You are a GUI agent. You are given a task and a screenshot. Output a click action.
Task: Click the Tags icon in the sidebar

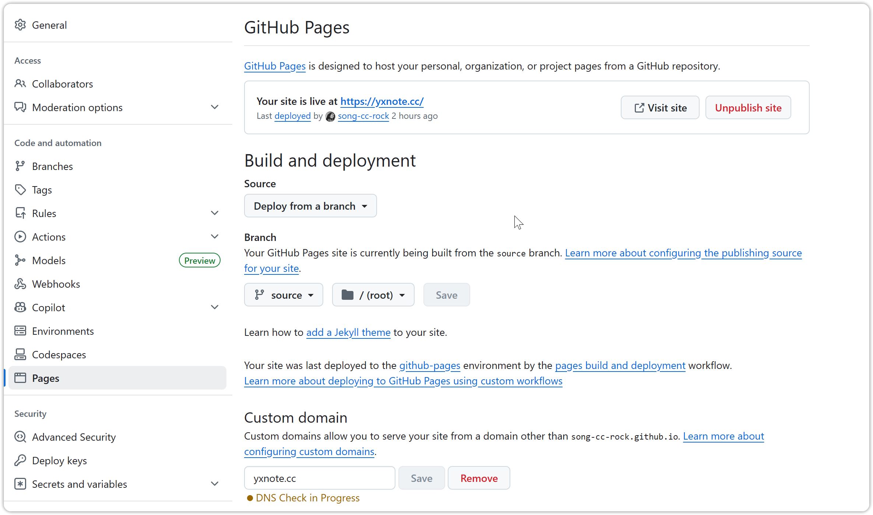click(20, 189)
